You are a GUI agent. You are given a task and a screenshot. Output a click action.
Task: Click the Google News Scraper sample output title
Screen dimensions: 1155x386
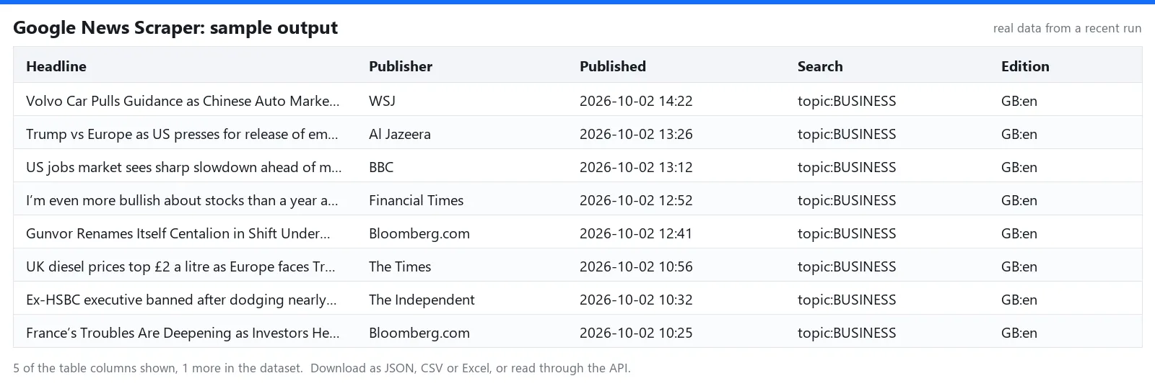pyautogui.click(x=175, y=27)
